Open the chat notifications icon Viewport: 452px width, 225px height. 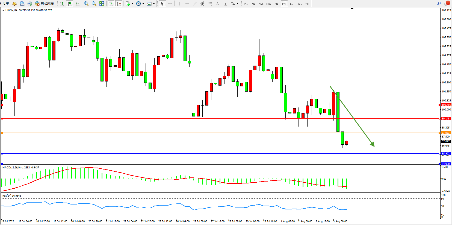point(447,4)
